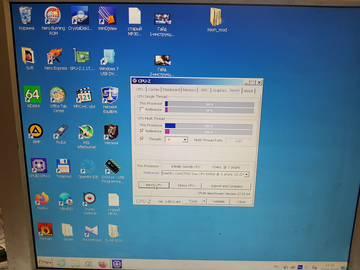Expand the Threads count dropdown

point(185,140)
